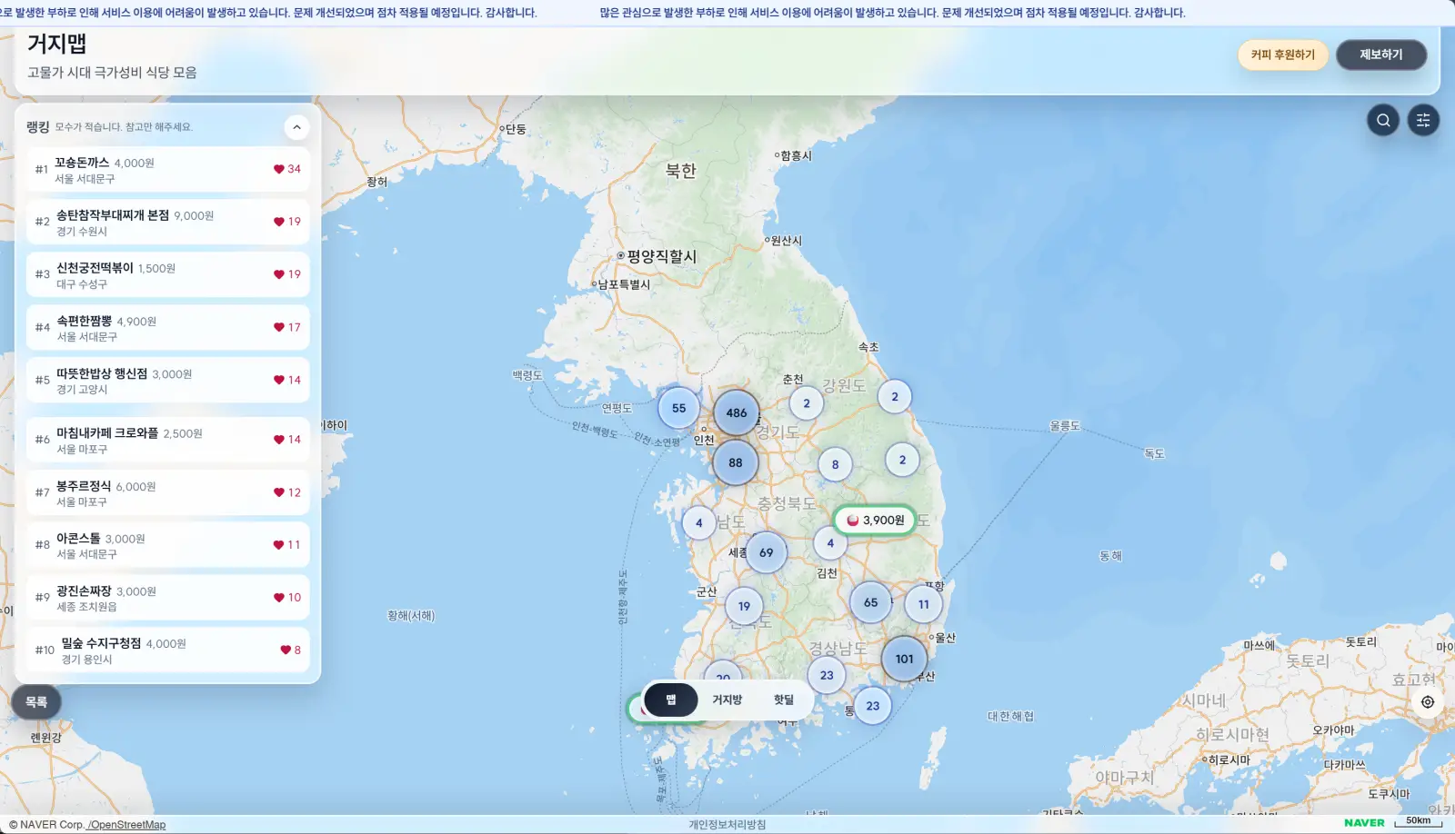Switch to the 핫딜 tab
This screenshot has height=834, width=1455.
coord(783,700)
